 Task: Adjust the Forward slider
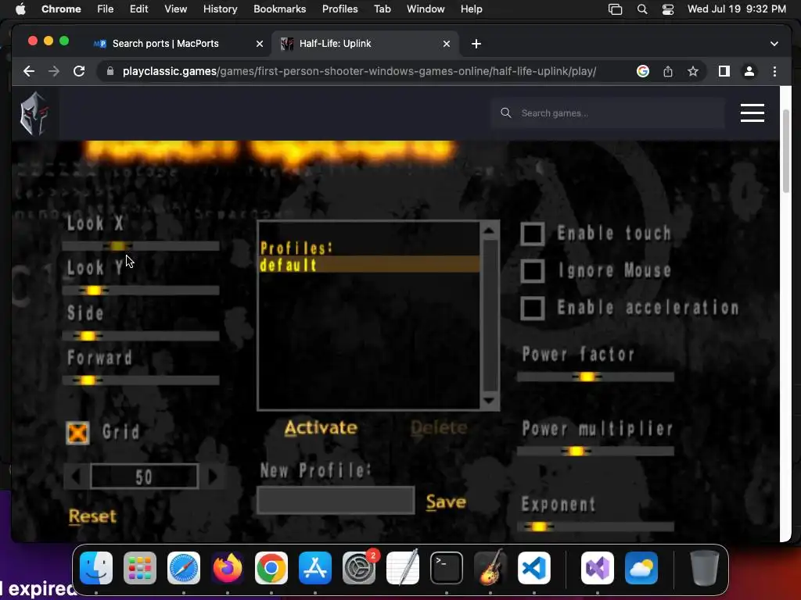tap(141, 380)
